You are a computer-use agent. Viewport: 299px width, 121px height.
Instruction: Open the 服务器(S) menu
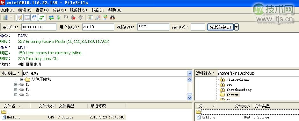pyautogui.click(x=78, y=10)
